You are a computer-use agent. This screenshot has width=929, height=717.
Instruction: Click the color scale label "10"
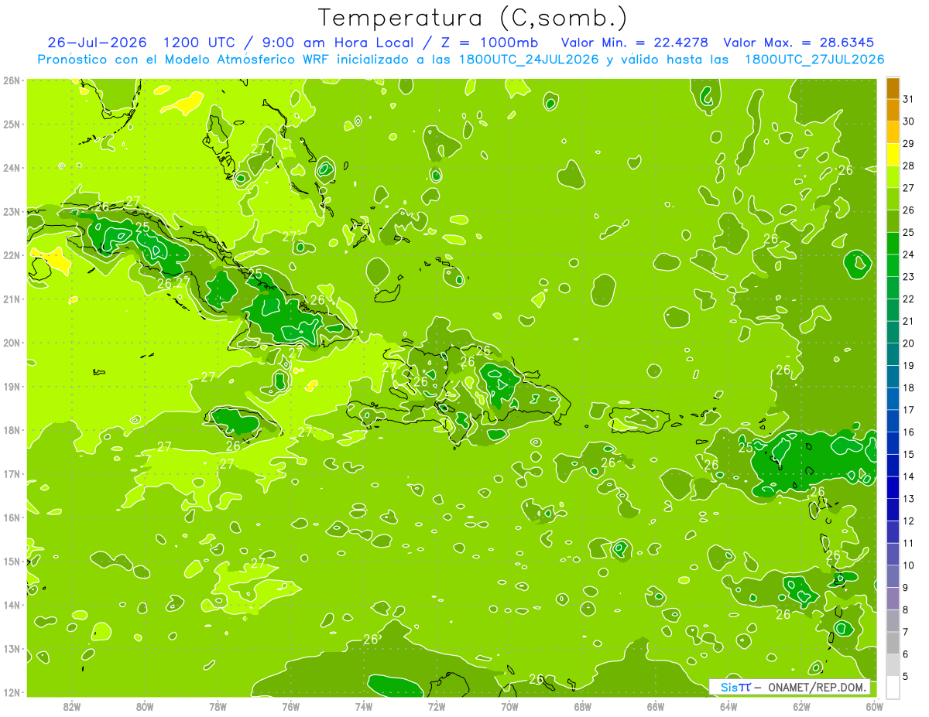(909, 565)
